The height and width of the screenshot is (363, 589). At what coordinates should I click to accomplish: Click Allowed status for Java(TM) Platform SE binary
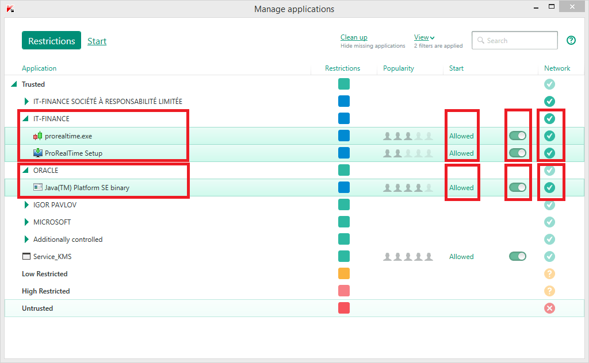pyautogui.click(x=461, y=188)
